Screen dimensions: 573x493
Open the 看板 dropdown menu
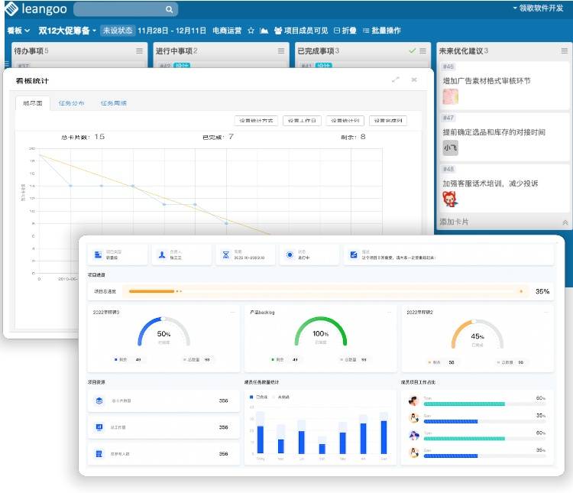tap(18, 31)
